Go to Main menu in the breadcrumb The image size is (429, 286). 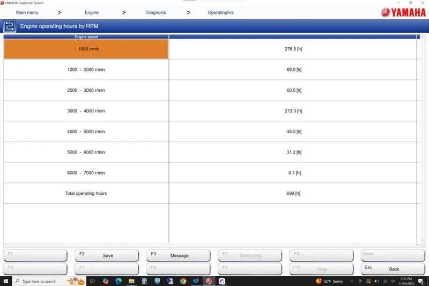click(x=27, y=12)
